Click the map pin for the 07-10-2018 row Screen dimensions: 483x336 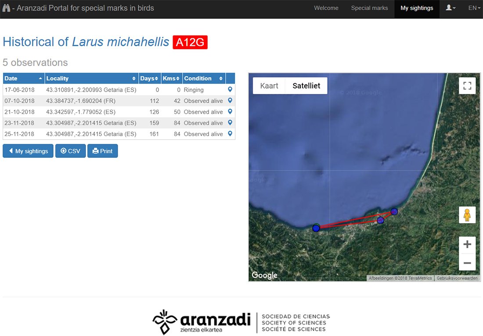coord(230,100)
